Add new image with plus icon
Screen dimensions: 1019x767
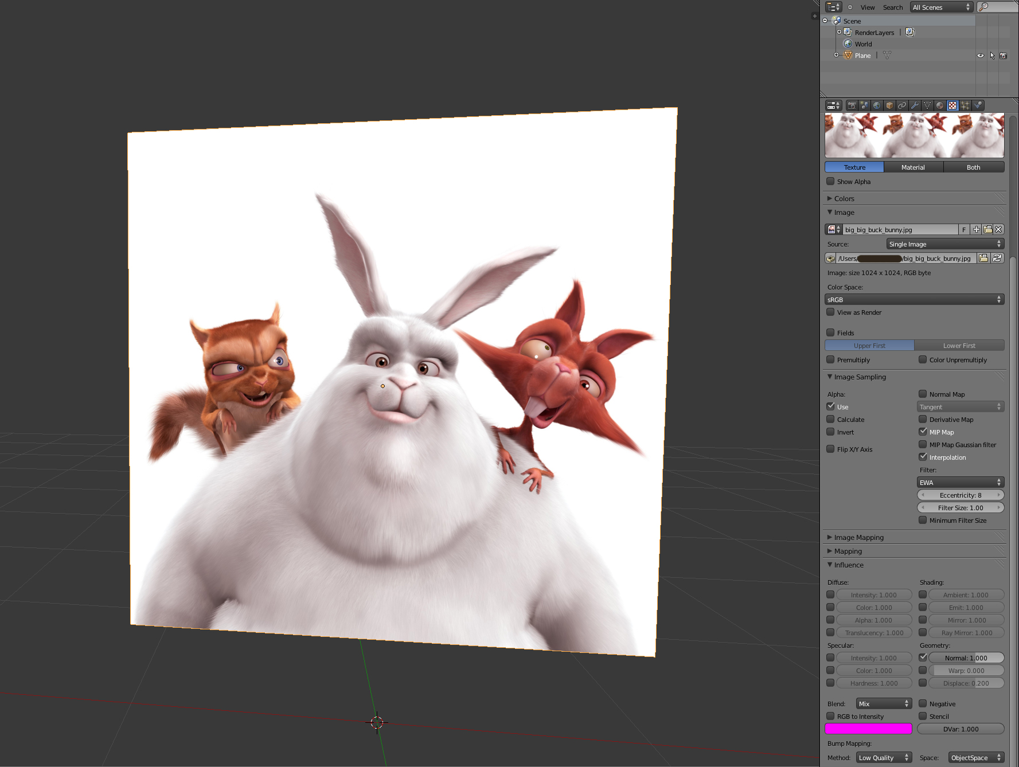[x=977, y=229]
